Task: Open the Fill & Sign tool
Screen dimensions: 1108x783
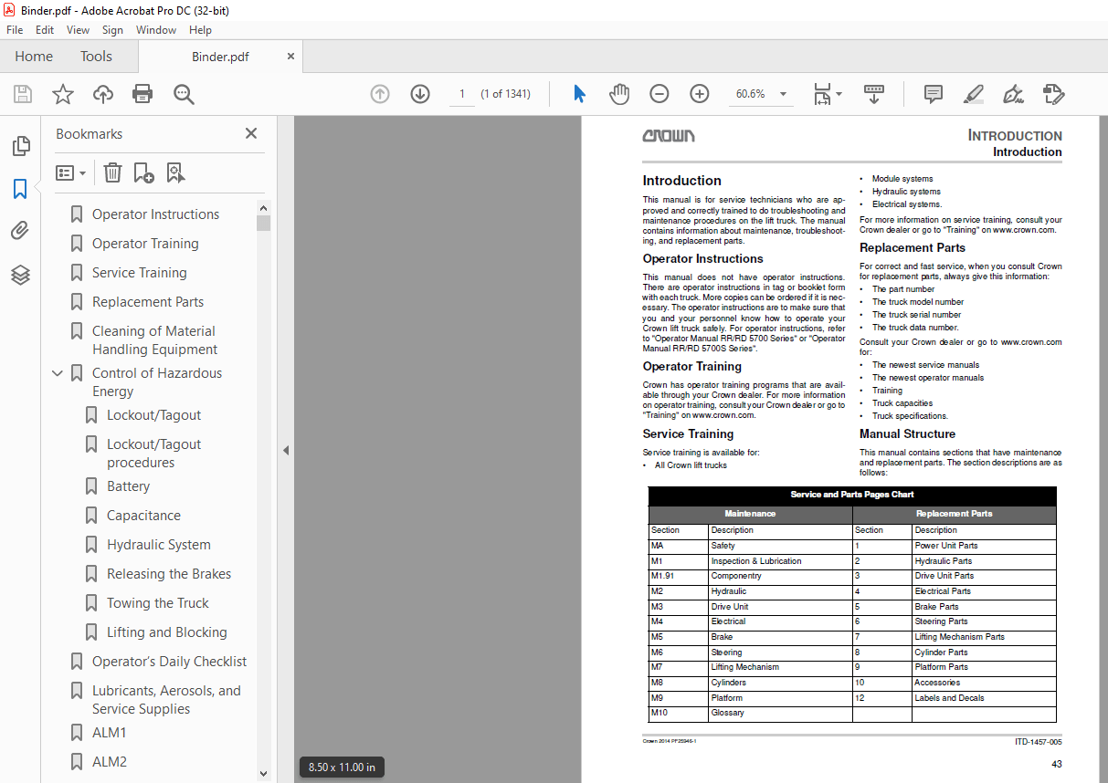Action: click(x=1014, y=93)
